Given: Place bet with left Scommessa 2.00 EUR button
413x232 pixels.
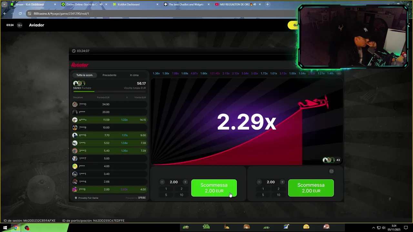Looking at the screenshot, I should click(214, 188).
